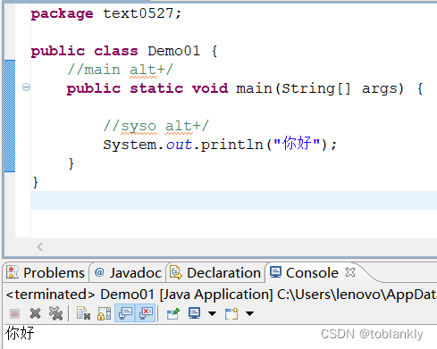The width and height of the screenshot is (437, 349).
Task: Click the Open Console icon
Action: point(231,313)
